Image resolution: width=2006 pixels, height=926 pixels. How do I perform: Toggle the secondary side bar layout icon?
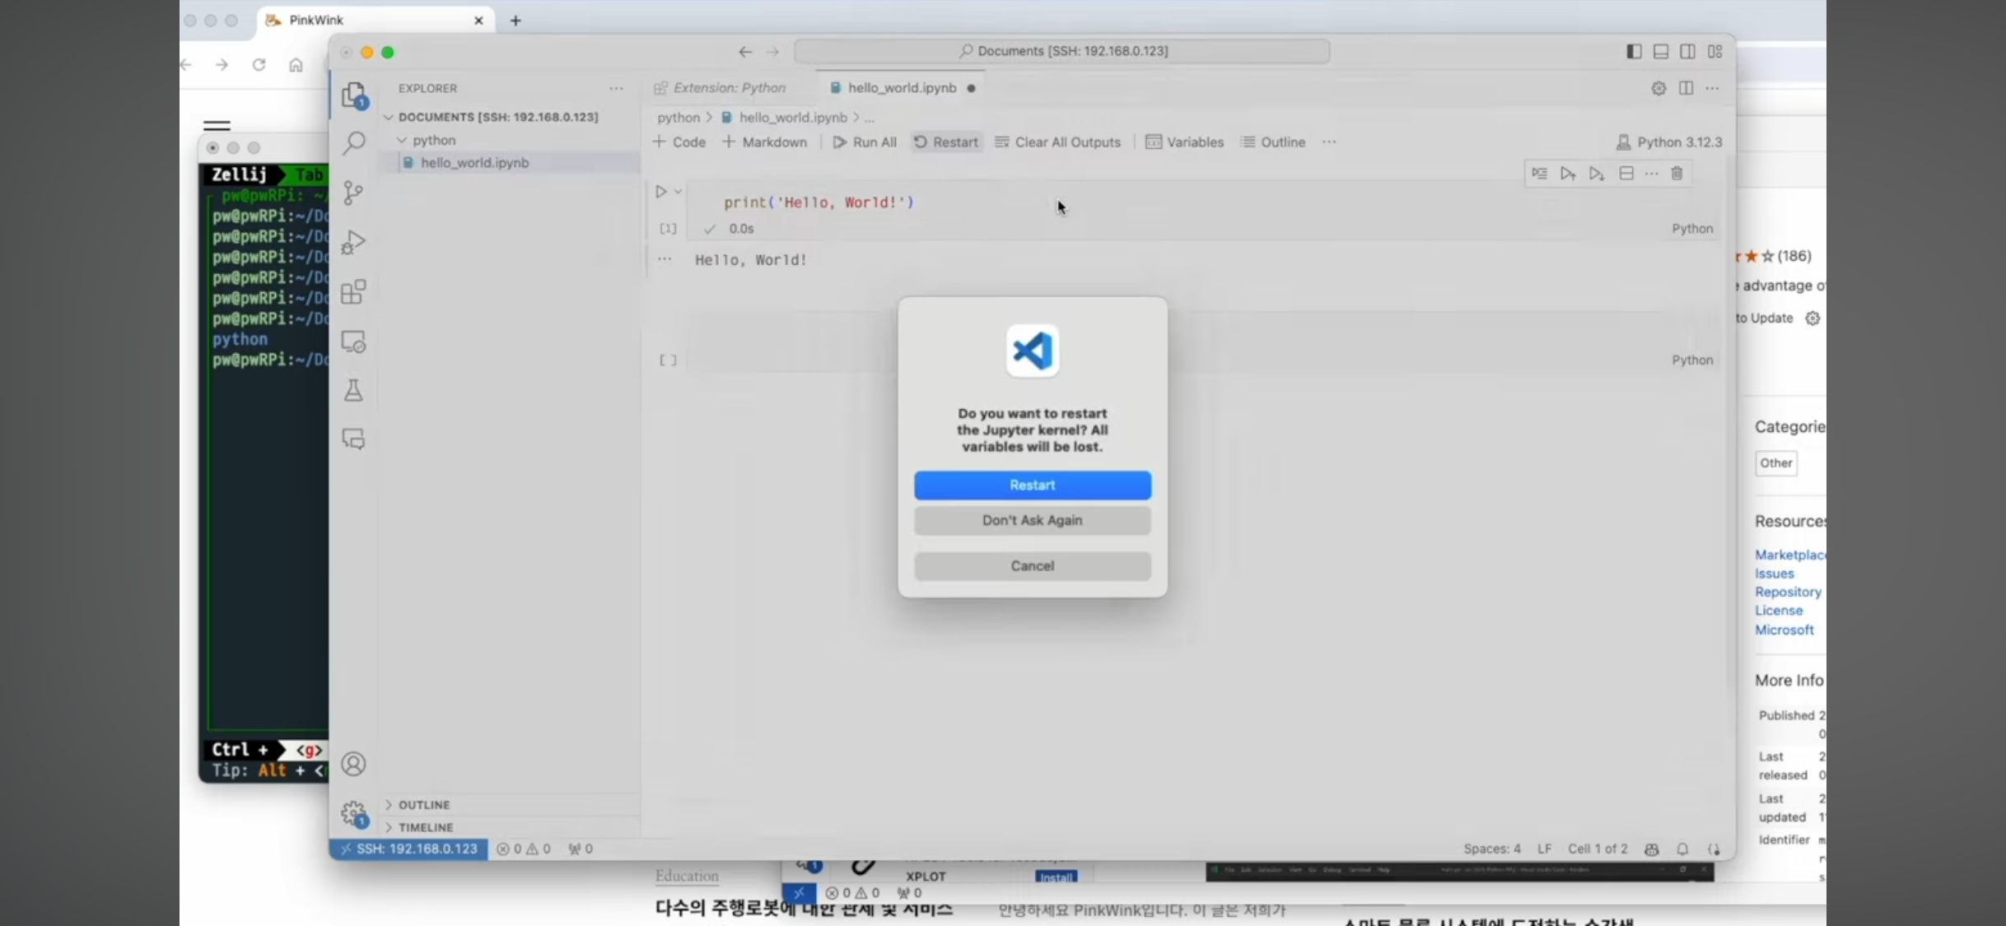click(x=1687, y=51)
